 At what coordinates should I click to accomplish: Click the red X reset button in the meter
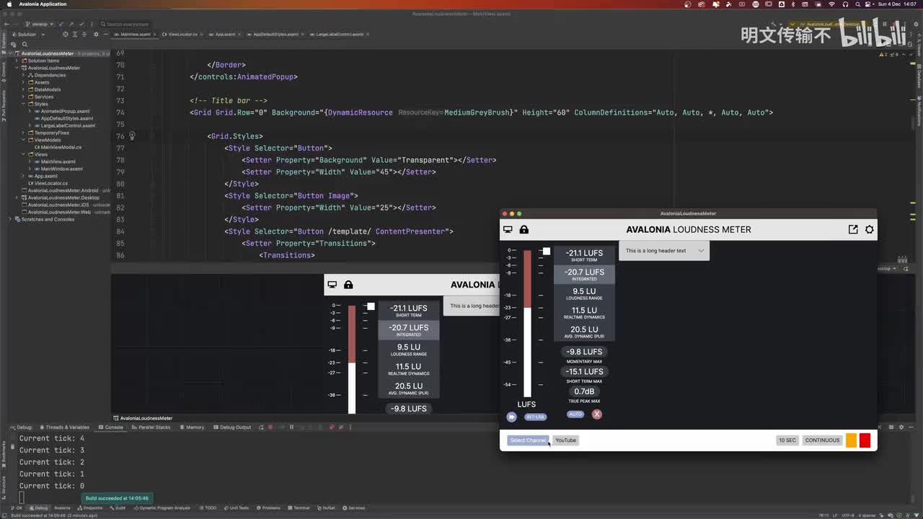597,414
